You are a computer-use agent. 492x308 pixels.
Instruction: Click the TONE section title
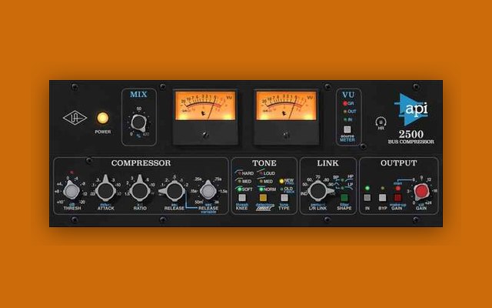point(264,163)
